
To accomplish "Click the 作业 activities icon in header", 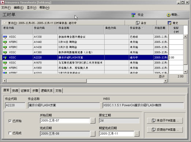I will 133,15.
